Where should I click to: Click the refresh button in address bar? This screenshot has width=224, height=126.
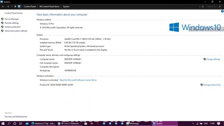203,7
